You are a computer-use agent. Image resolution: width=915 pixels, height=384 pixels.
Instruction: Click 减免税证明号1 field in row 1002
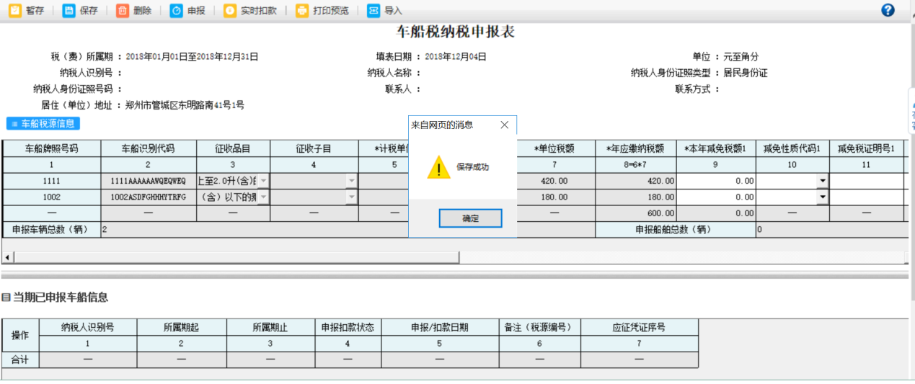tap(867, 197)
